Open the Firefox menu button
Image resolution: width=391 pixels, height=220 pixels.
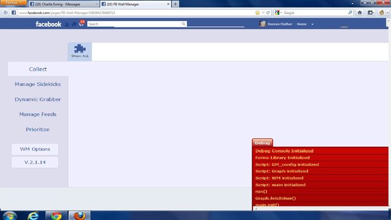(13, 2)
